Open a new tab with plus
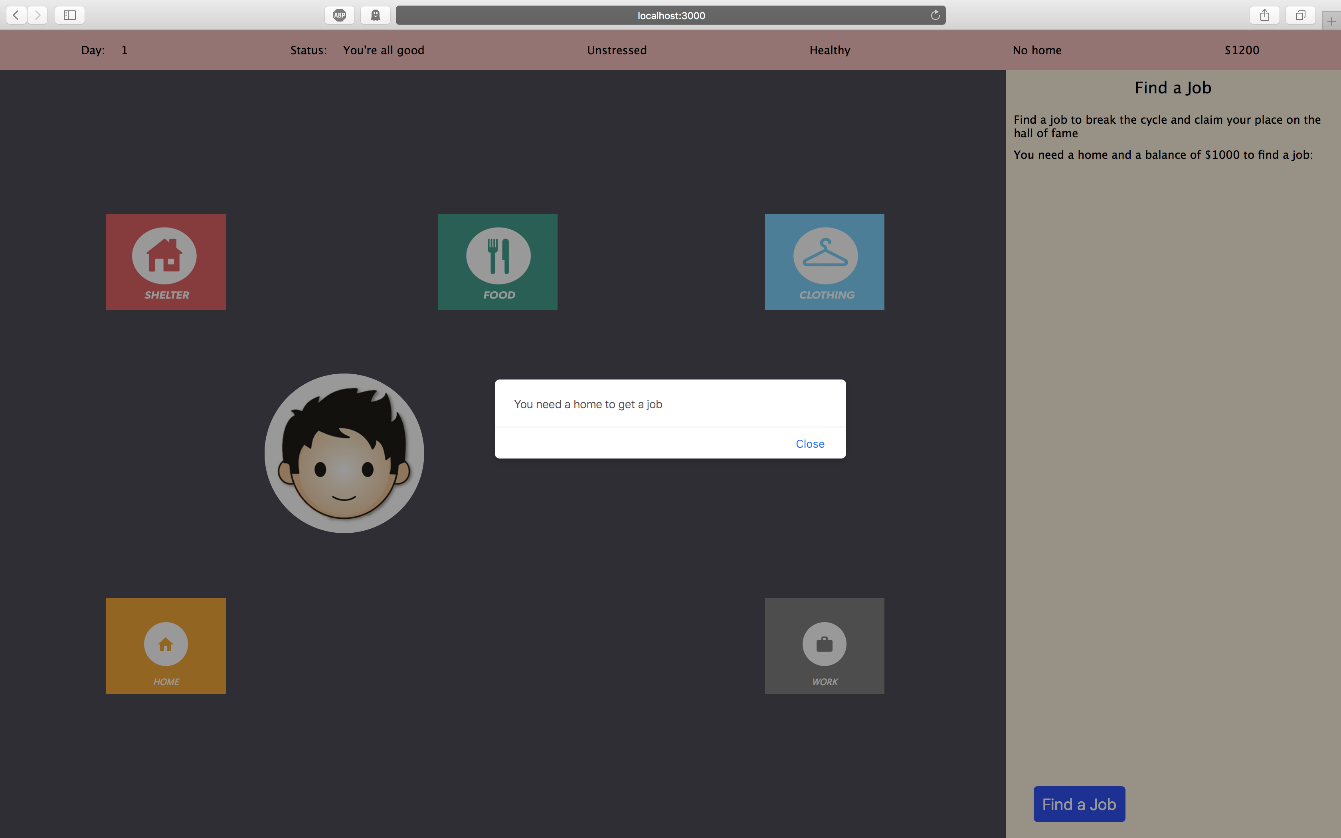This screenshot has width=1341, height=838. click(x=1331, y=21)
